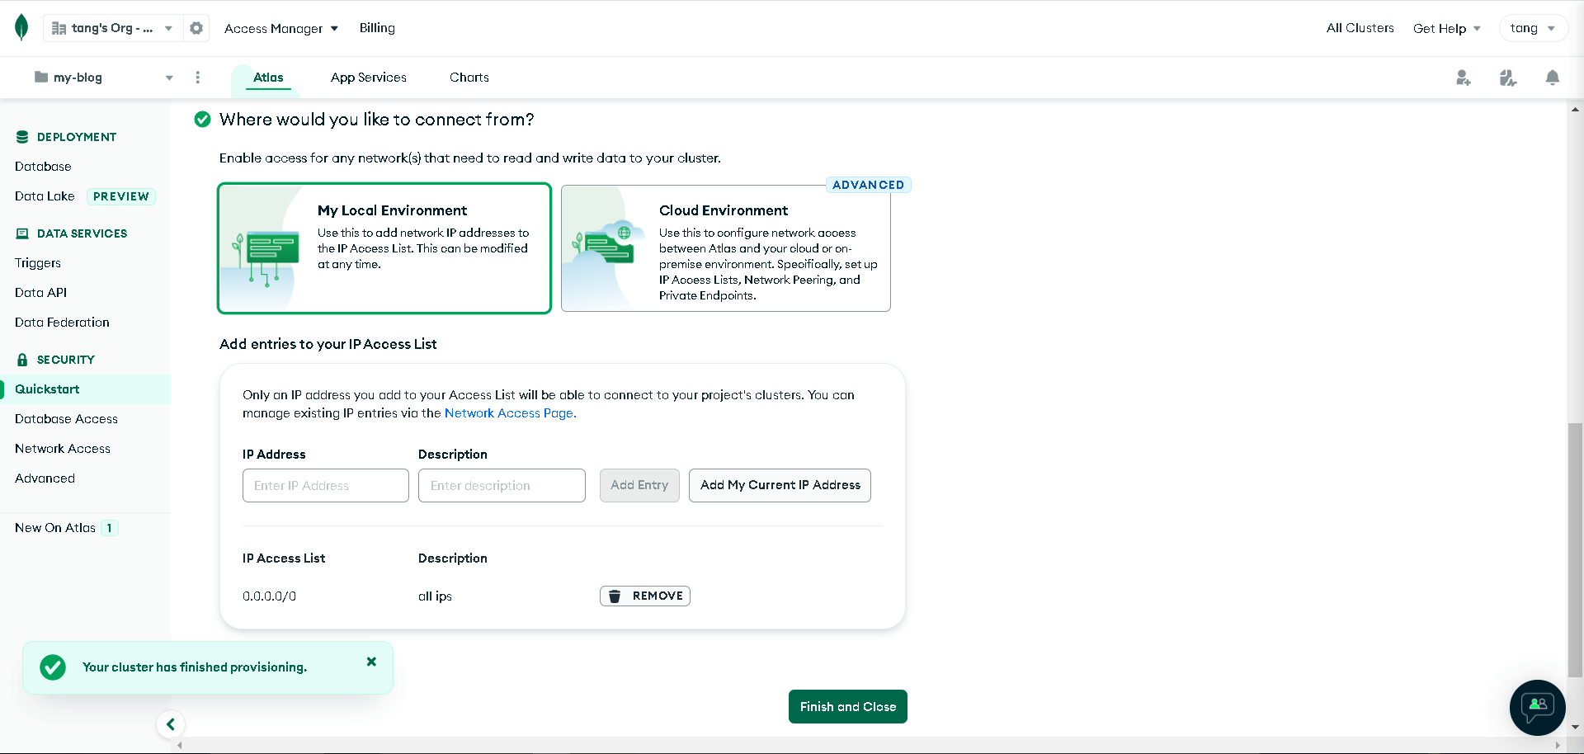The image size is (1584, 754).
Task: Dismiss the cluster provisioning notification
Action: [371, 662]
